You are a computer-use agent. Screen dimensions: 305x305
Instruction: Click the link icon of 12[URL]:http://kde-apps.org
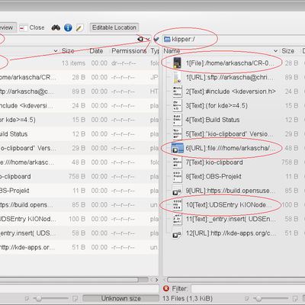(177, 233)
